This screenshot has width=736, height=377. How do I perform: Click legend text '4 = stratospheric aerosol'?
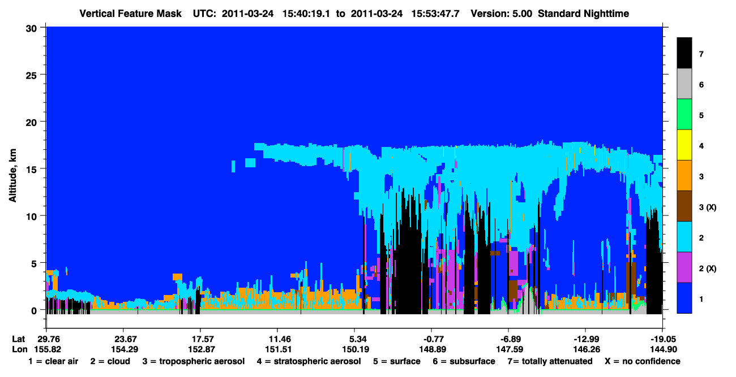click(x=309, y=361)
